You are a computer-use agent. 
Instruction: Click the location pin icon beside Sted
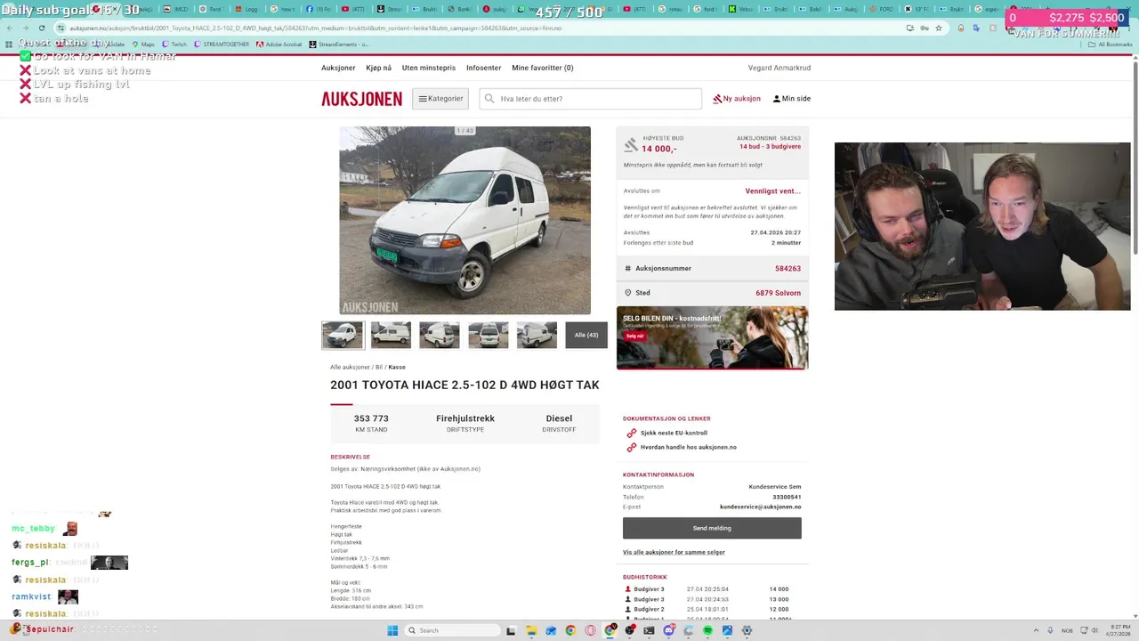coord(627,293)
